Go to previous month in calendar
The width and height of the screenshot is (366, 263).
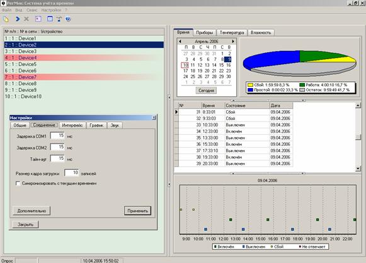180,42
